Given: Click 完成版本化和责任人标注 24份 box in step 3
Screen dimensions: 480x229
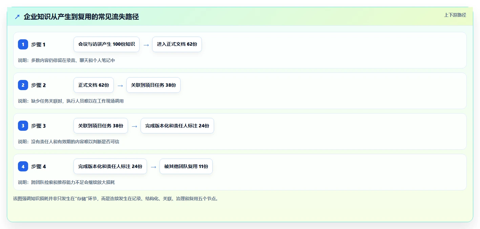Looking at the screenshot, I should click(x=177, y=126).
